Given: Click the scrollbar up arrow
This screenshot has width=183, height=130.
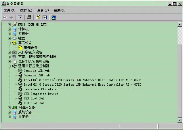Looking at the screenshot, I should pyautogui.click(x=180, y=25).
